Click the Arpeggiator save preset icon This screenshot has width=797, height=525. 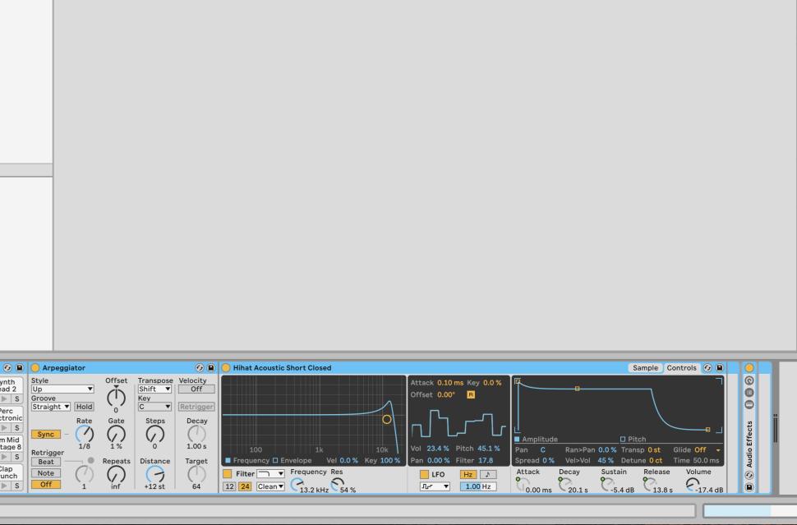coord(210,368)
